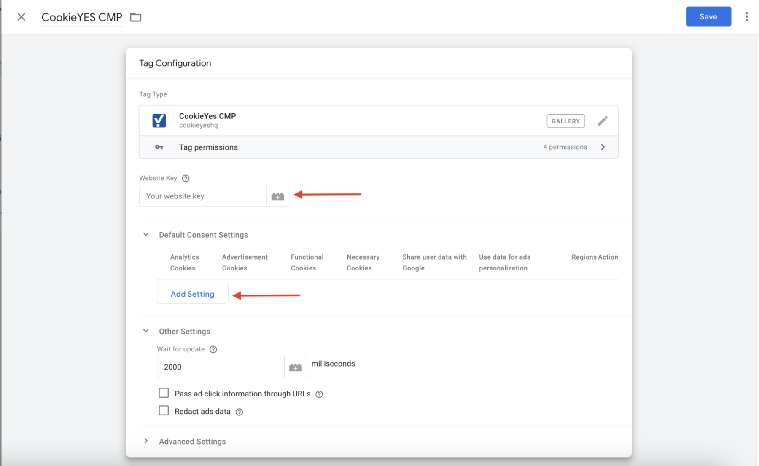Click the cookieyeshq publisher name
Viewport: 759px width, 466px height.
(198, 125)
